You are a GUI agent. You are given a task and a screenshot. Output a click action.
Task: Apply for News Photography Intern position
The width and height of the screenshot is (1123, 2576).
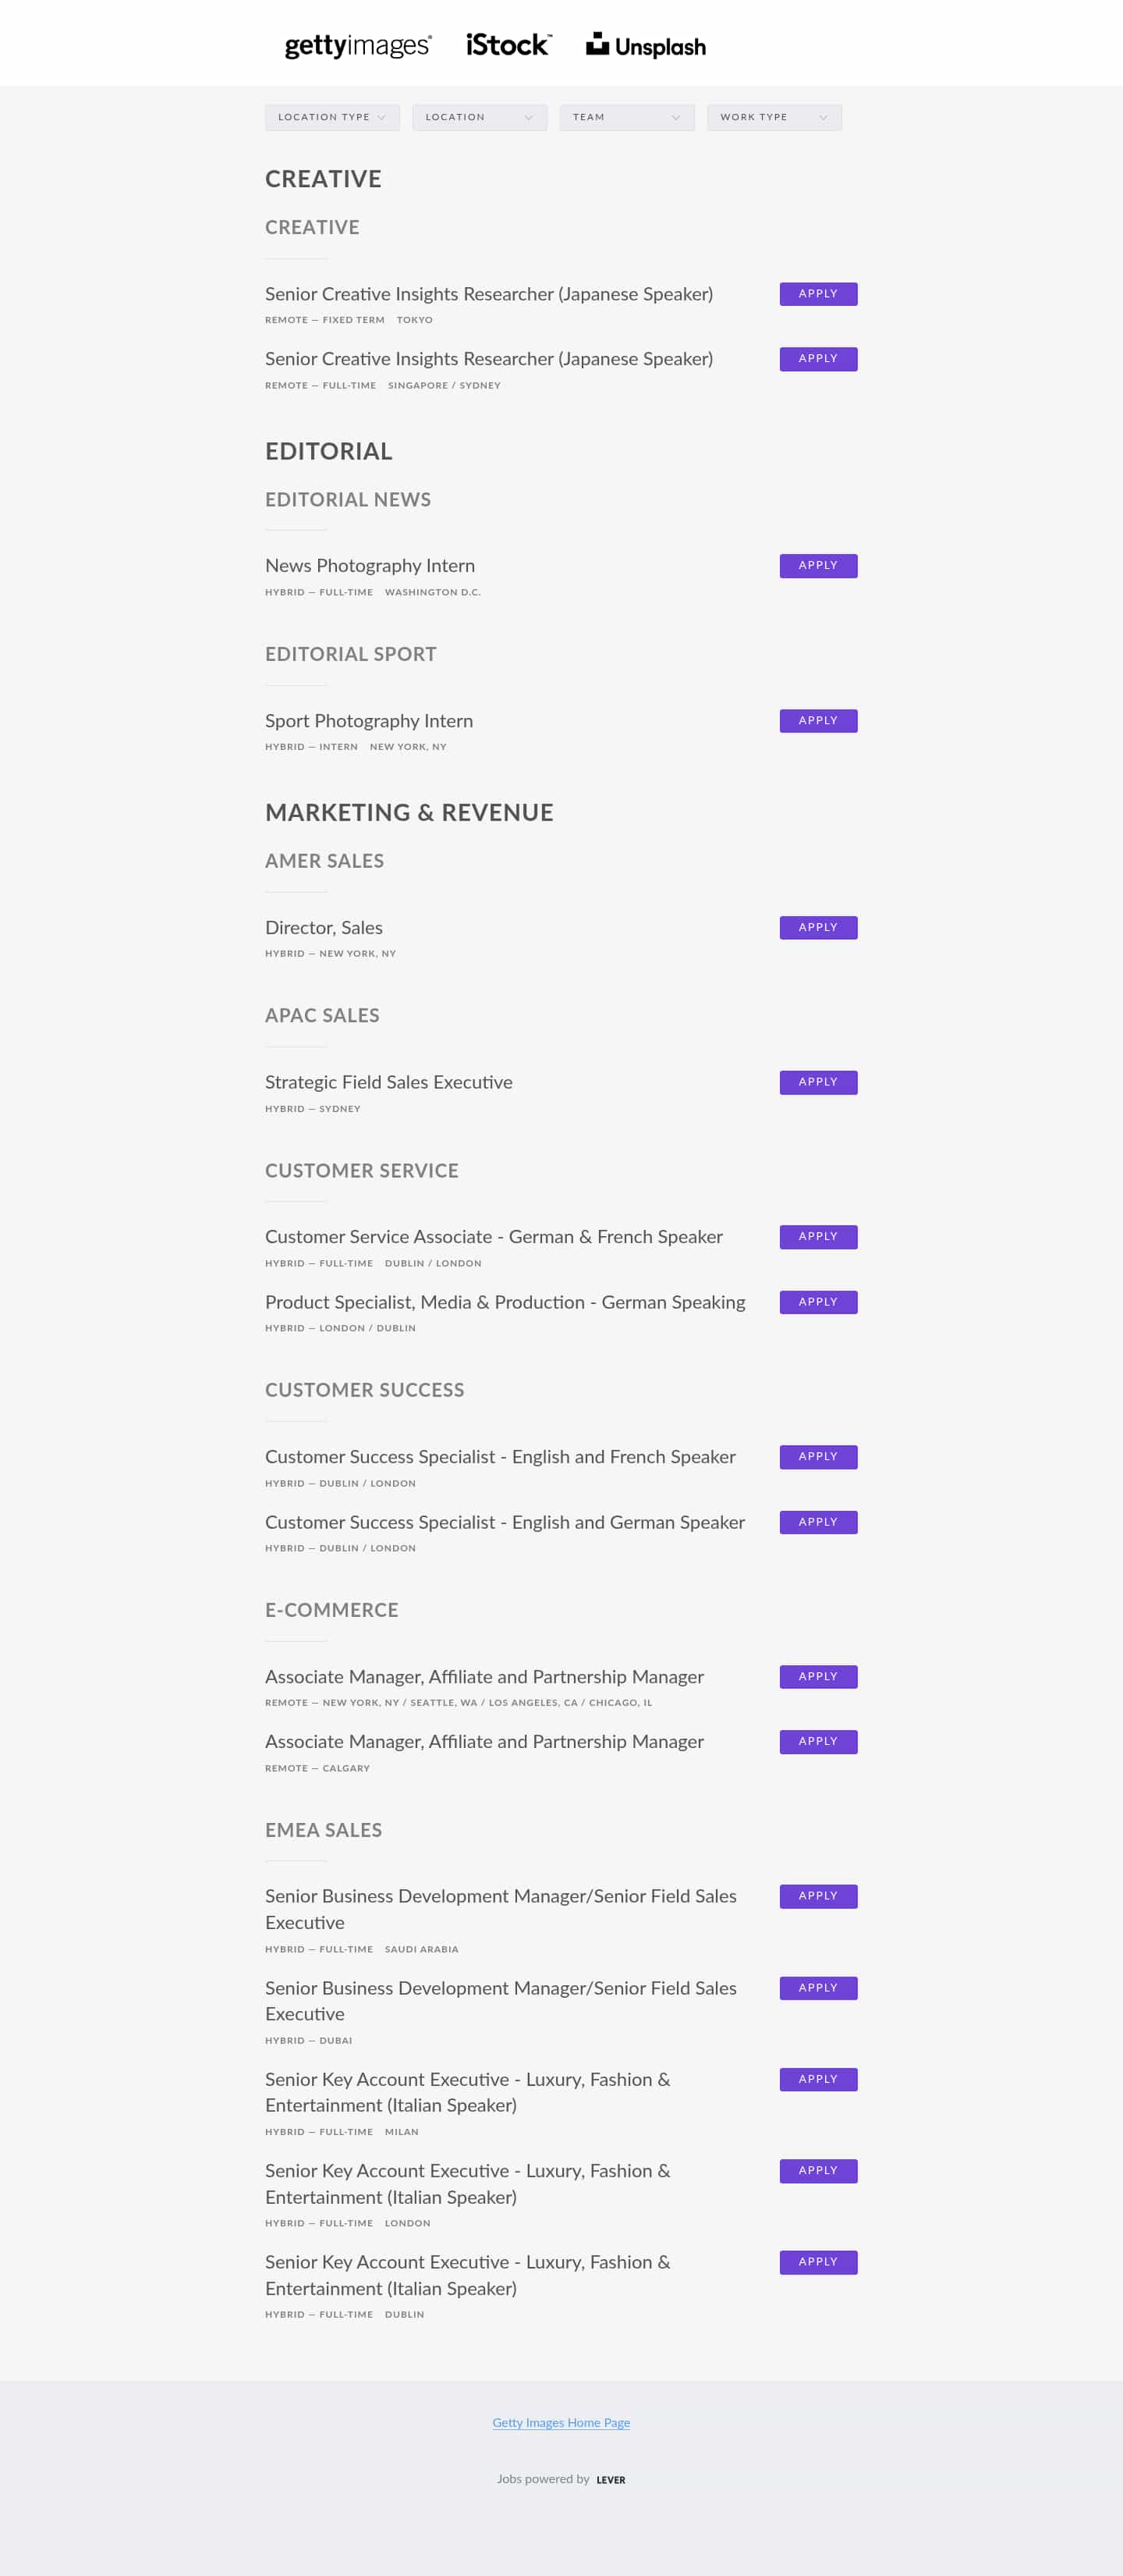point(817,565)
